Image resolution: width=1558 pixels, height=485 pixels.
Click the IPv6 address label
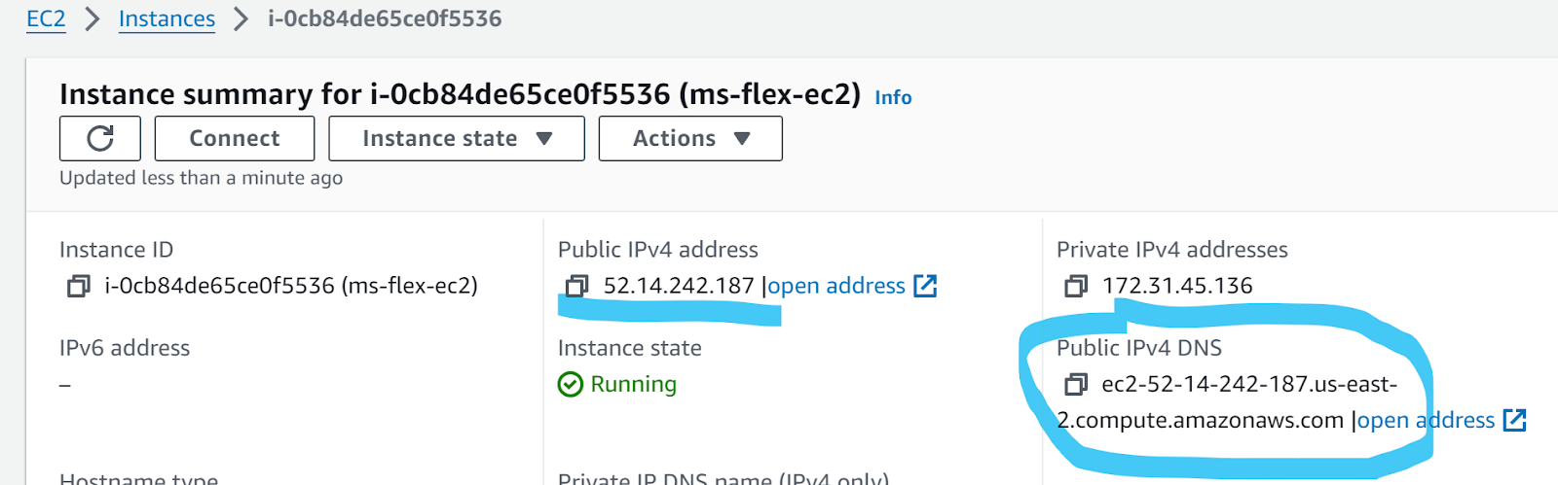click(125, 348)
